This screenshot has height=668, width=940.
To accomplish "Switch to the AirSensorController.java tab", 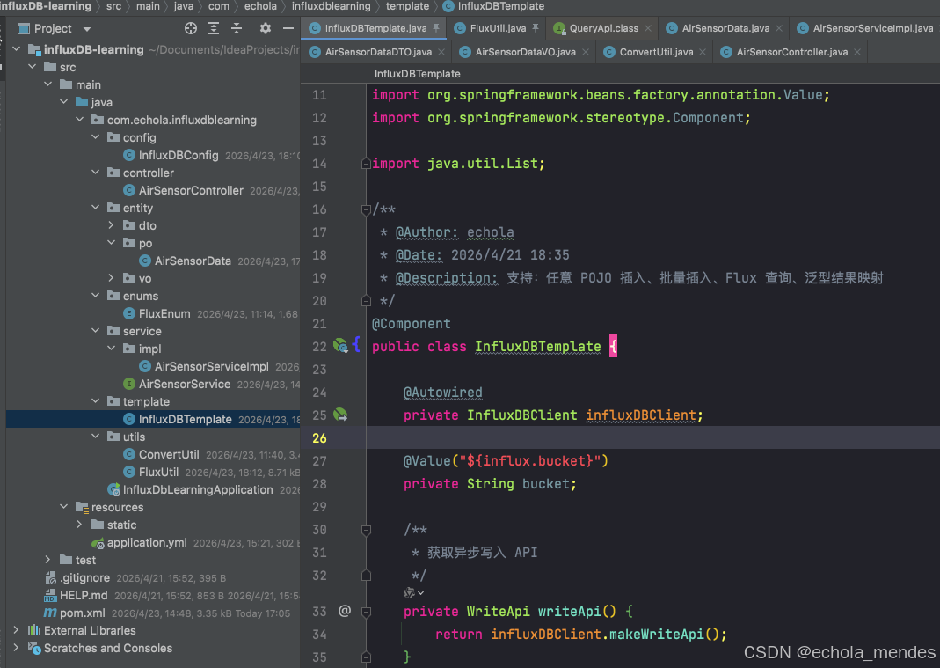I will (792, 52).
